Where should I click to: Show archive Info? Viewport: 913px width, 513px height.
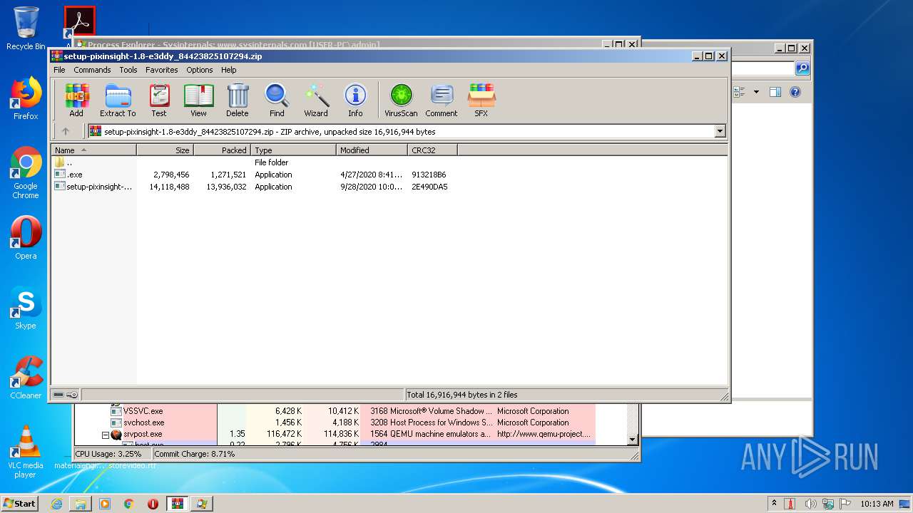pyautogui.click(x=355, y=100)
